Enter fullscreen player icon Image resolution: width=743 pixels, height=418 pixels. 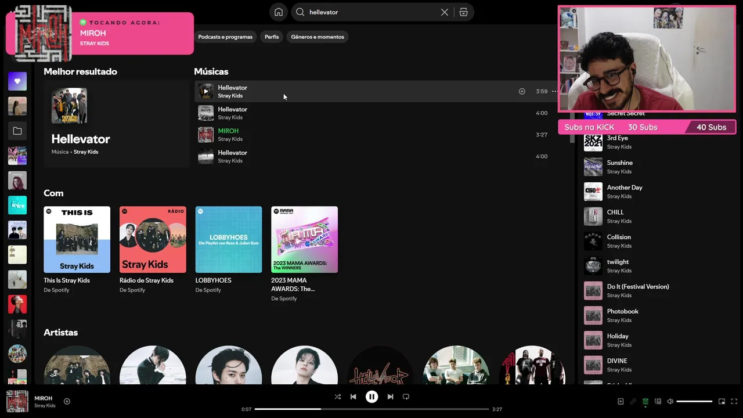734,401
